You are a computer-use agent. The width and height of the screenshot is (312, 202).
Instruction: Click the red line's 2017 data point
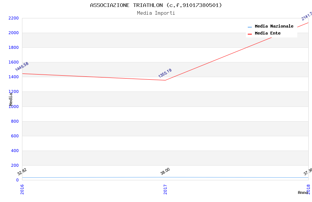165,80
